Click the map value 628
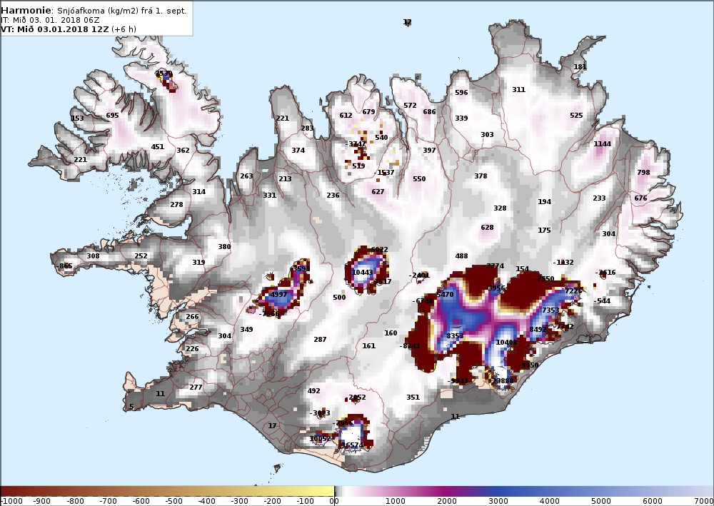Screen dimensions: 714x506 pyautogui.click(x=487, y=227)
